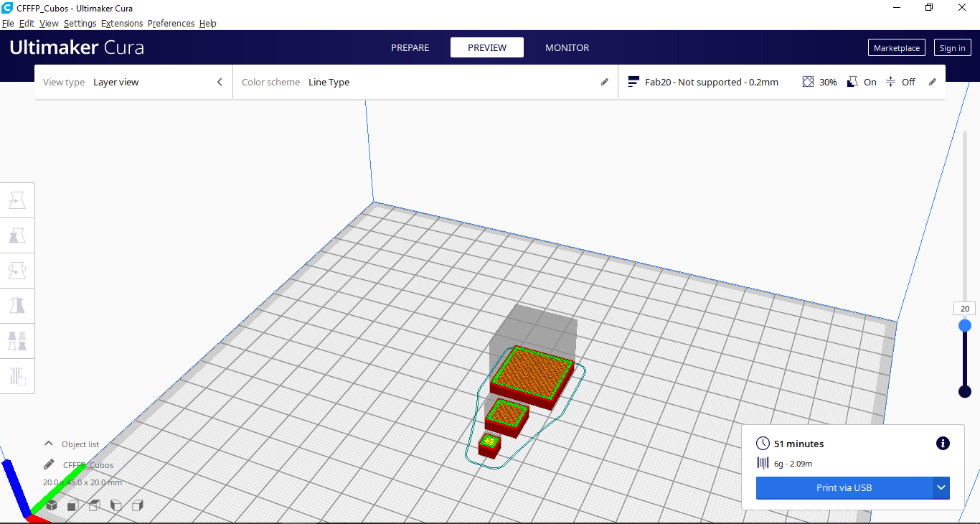
Task: Click the Cura app icon in the title bar
Action: pyautogui.click(x=7, y=7)
